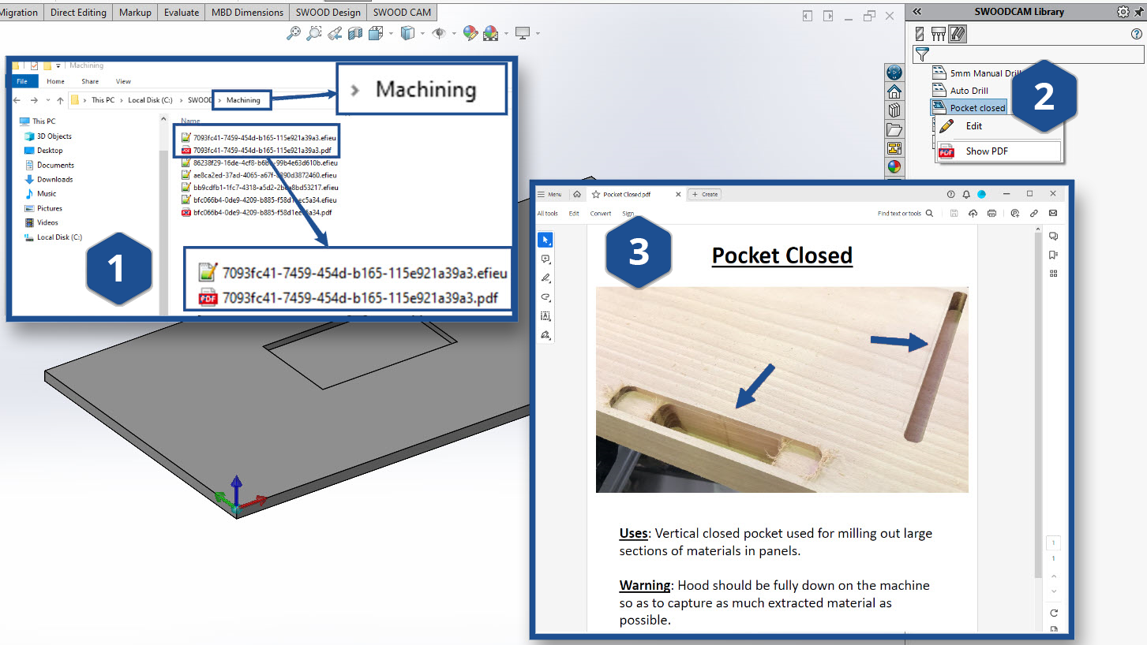Click the Zoom to Fit magnifier icon
Viewport: 1147px width, 645px height.
pyautogui.click(x=293, y=33)
